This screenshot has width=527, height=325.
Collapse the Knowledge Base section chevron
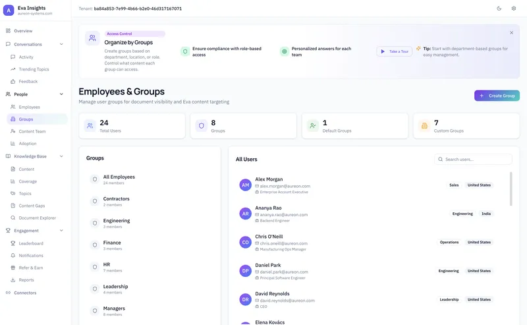(x=61, y=156)
